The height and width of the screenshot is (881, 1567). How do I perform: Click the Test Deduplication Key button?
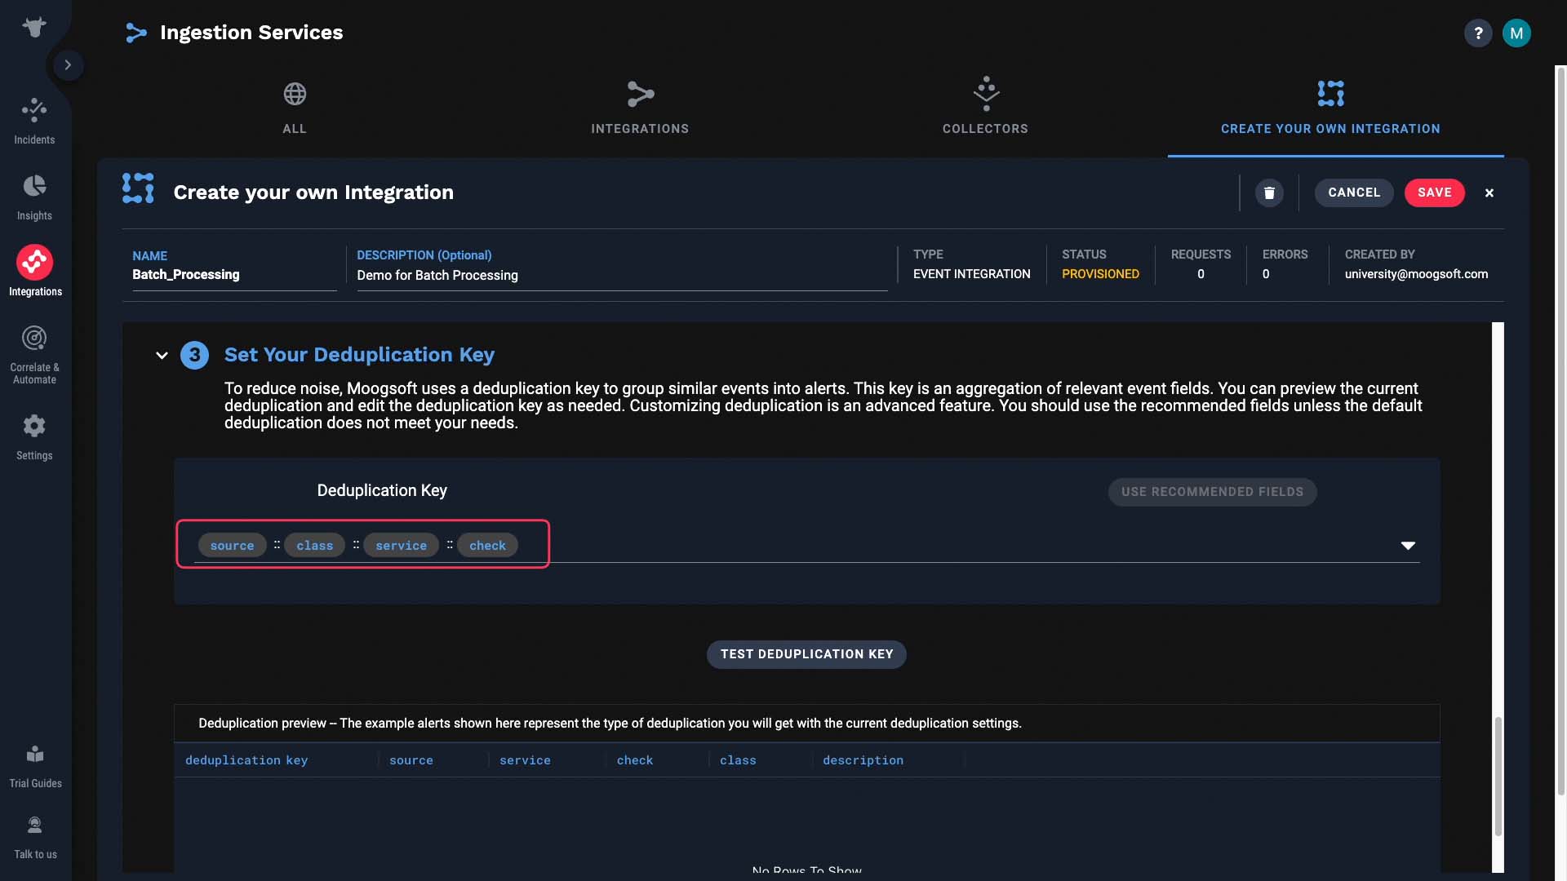point(806,654)
